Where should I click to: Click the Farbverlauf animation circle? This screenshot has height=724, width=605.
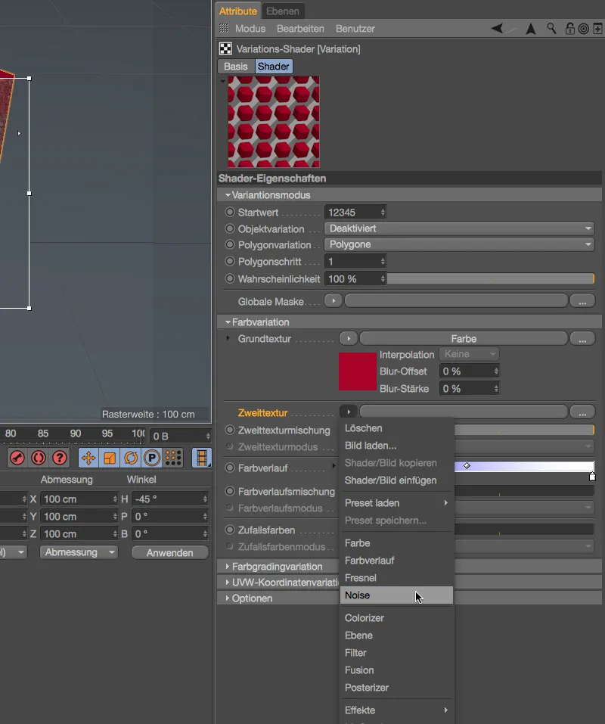[230, 468]
